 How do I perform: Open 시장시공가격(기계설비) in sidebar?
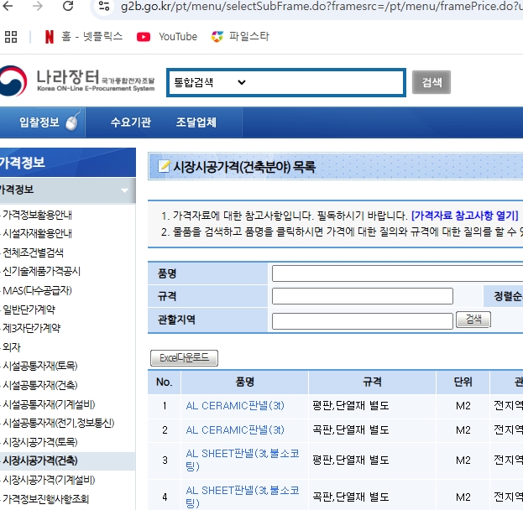[x=49, y=480]
